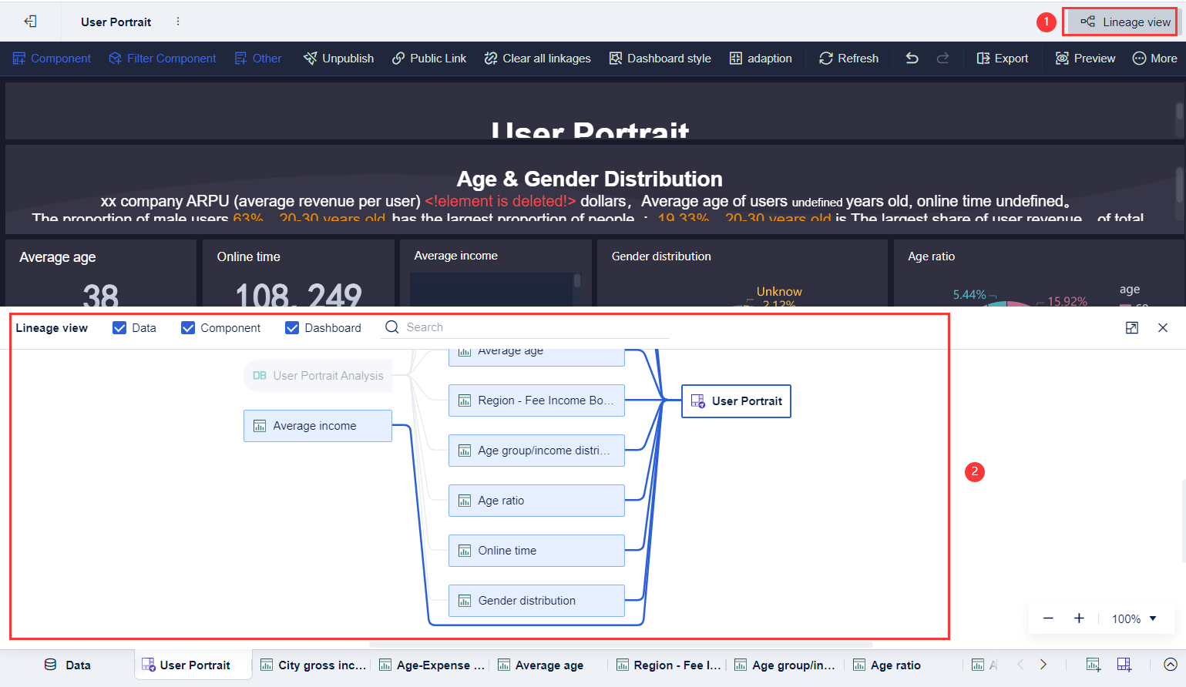Click the Preview icon
Screen dimensions: 1186x687
tap(1084, 58)
